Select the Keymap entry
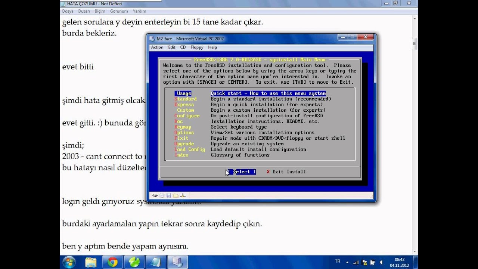Viewport: 478px width, 269px height. [x=183, y=127]
